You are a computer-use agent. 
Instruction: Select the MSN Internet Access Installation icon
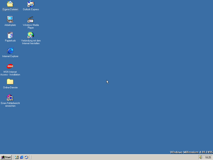click(x=10, y=66)
